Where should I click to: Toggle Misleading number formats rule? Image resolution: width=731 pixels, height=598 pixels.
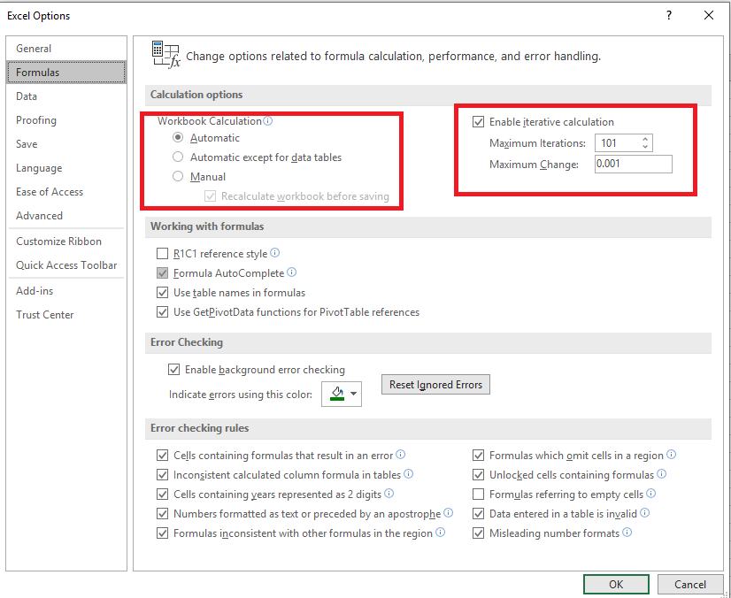point(478,533)
